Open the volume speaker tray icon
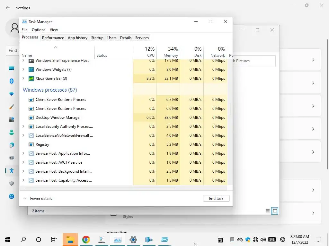Image resolution: width=329 pixels, height=246 pixels. [263, 240]
